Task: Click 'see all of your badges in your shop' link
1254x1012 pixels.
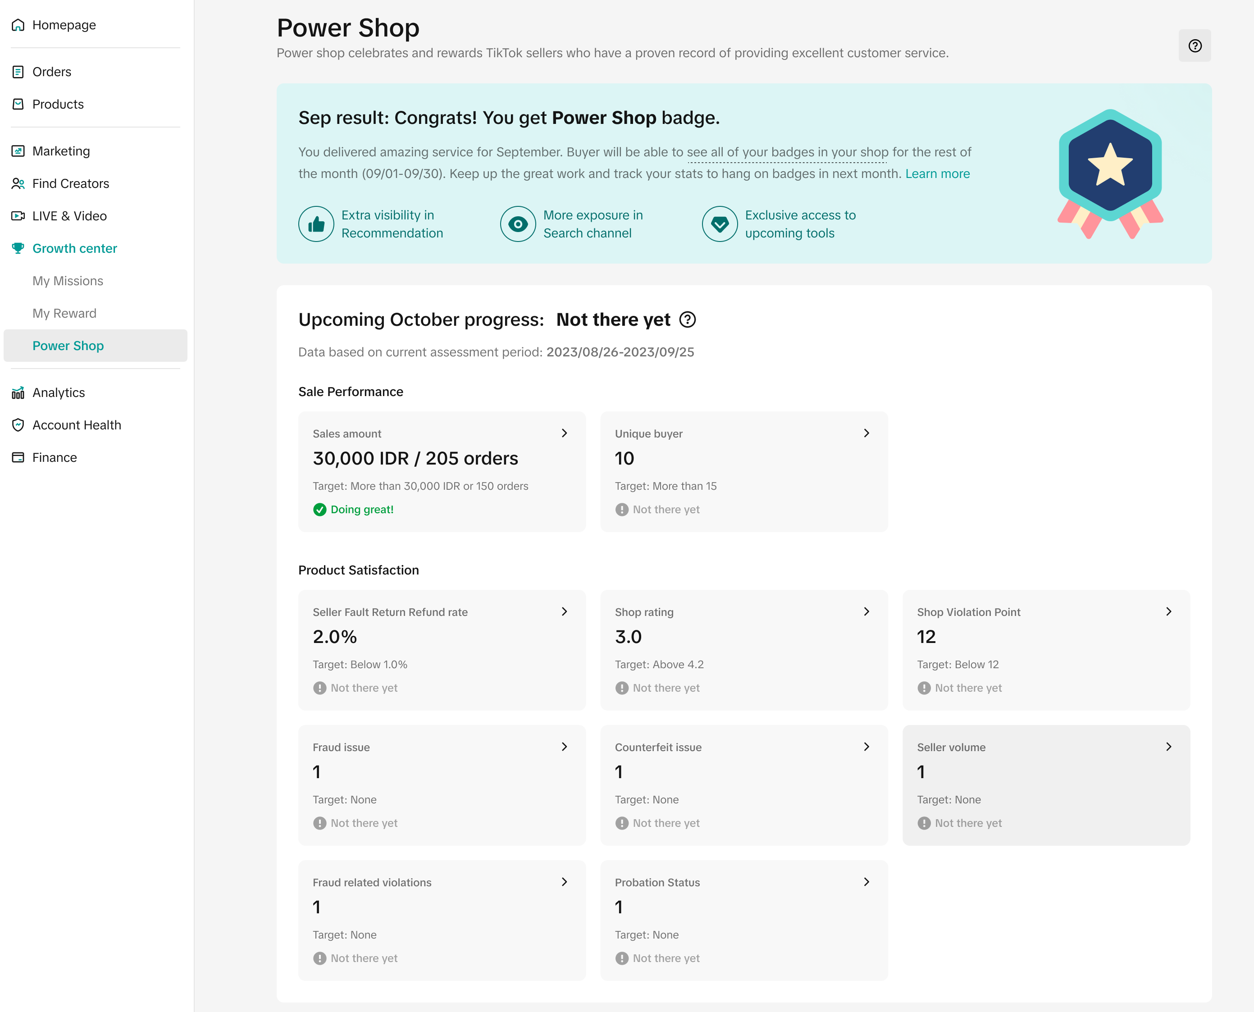Action: [787, 152]
